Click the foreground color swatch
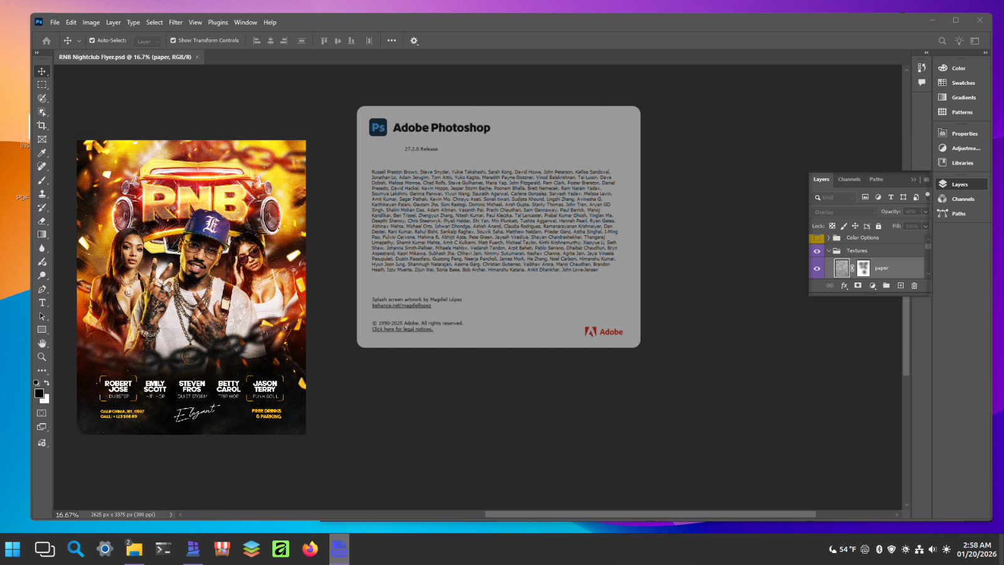Image resolution: width=1004 pixels, height=565 pixels. (x=39, y=393)
